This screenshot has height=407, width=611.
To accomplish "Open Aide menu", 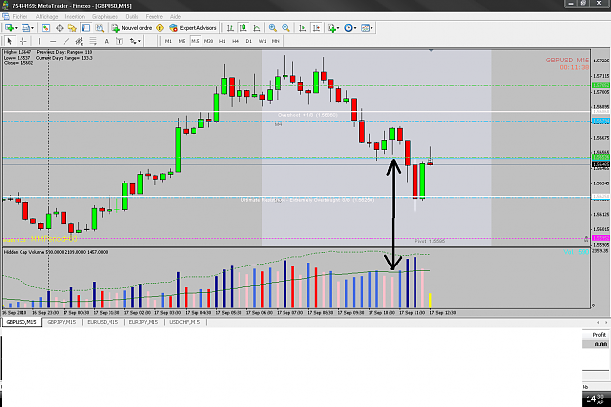I will [x=175, y=17].
